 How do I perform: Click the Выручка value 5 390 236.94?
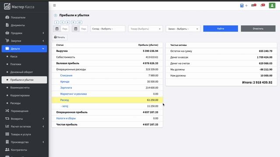coord(150,51)
